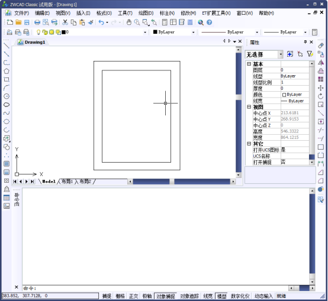Screen dimensions: 328x301
Task: Toggle 极轴 polar tracking in status bar
Action: (x=147, y=296)
